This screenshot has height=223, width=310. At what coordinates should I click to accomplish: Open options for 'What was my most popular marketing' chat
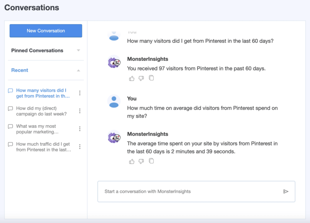[80, 128]
